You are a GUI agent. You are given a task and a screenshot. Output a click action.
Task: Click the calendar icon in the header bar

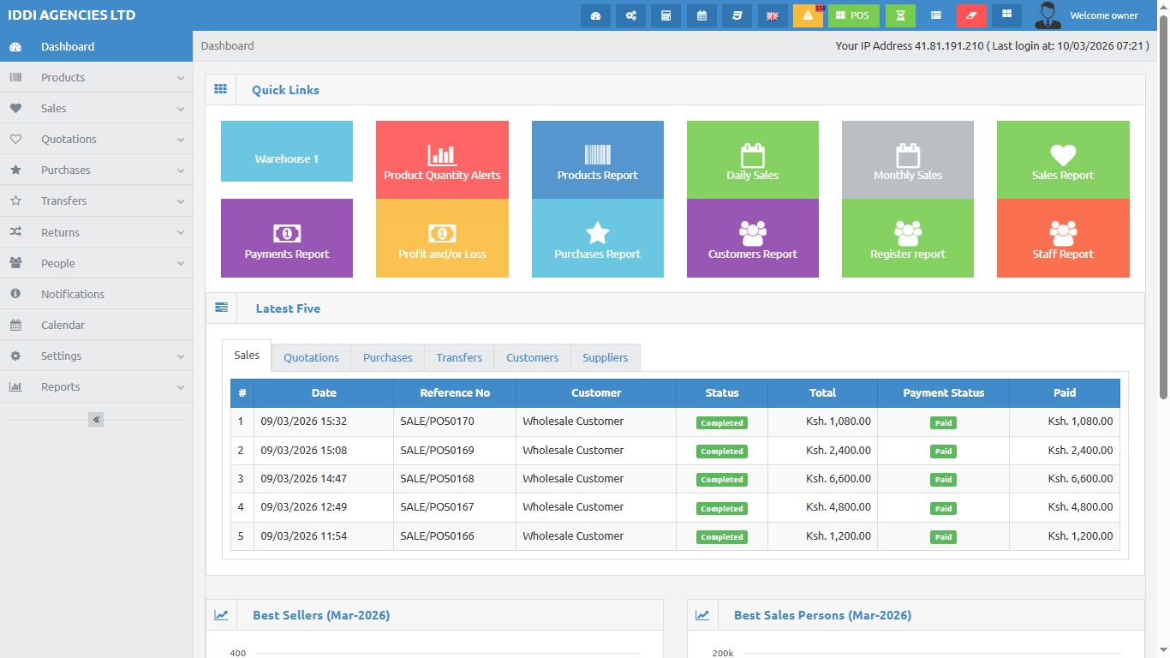click(x=701, y=15)
